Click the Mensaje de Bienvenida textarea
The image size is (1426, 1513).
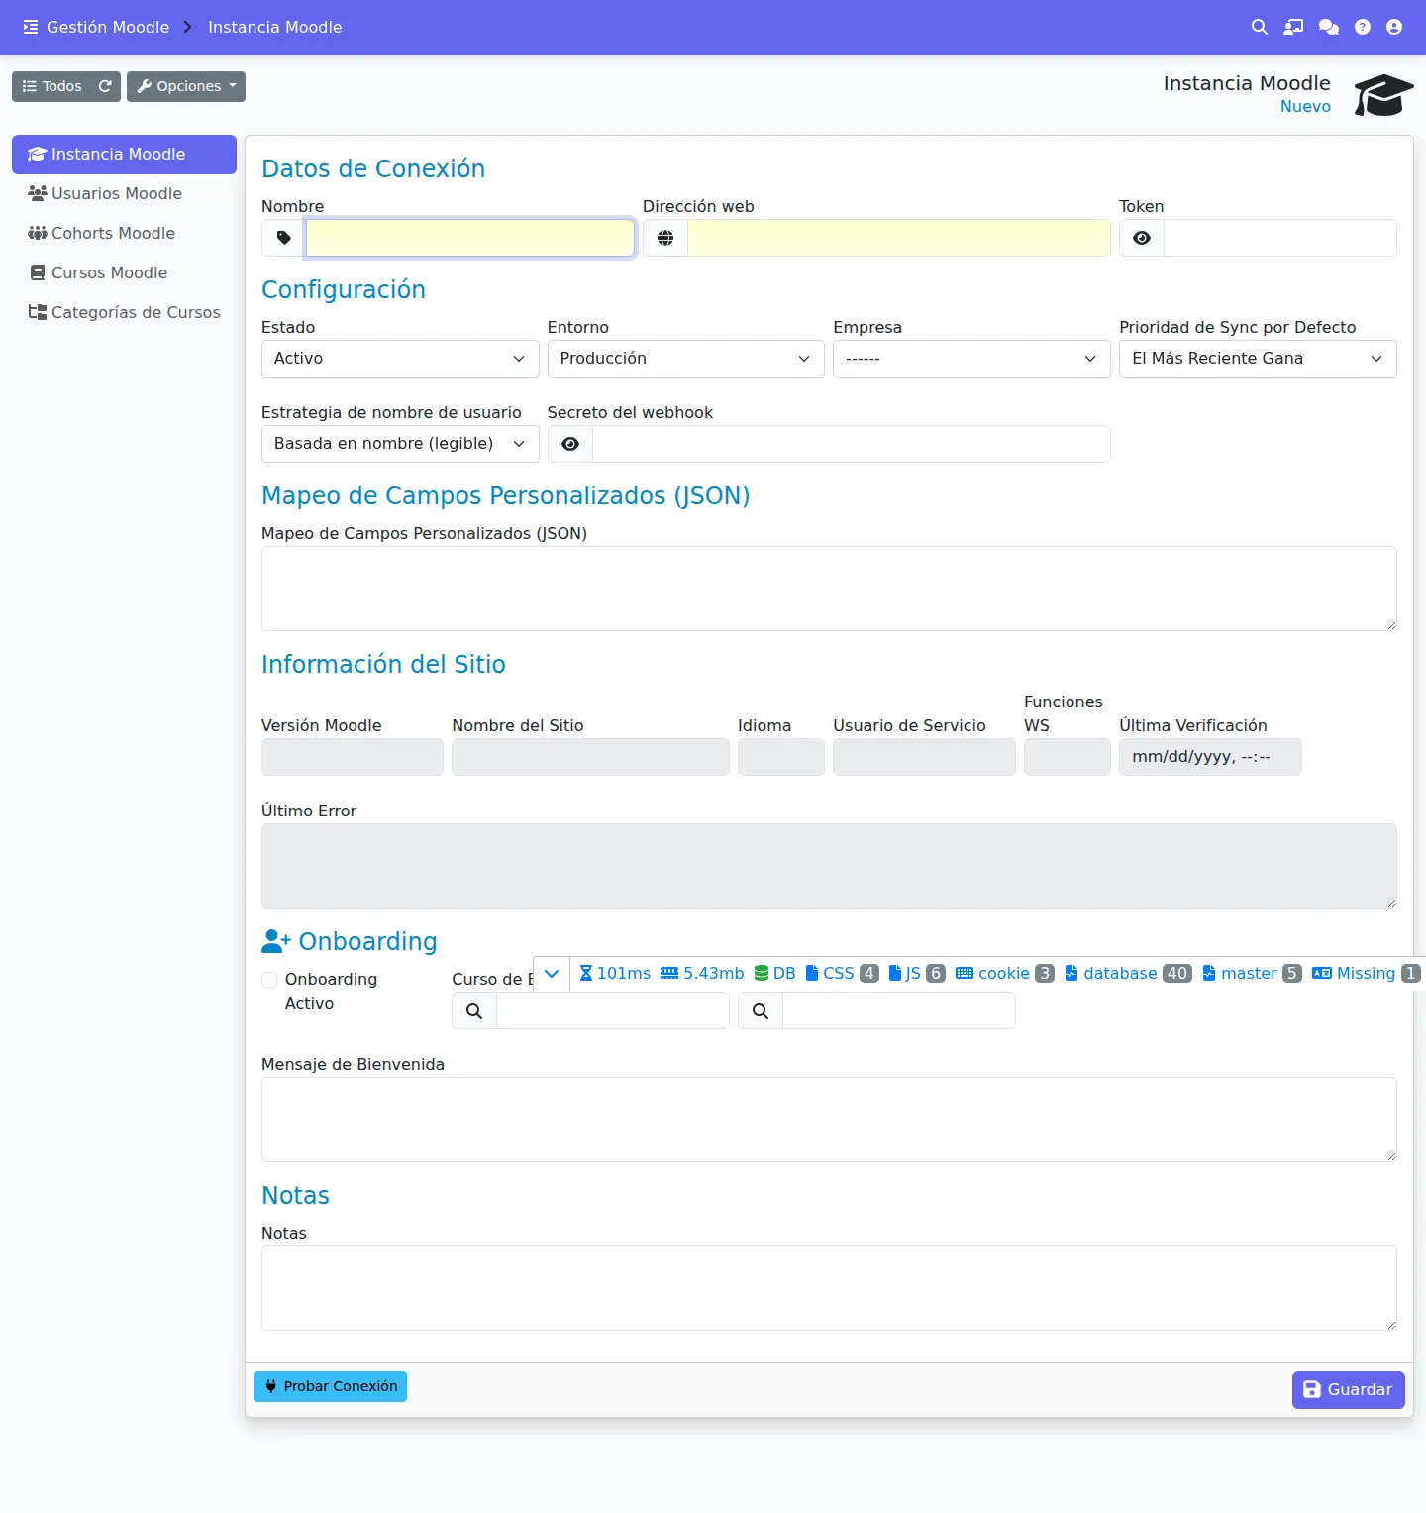pyautogui.click(x=829, y=1120)
